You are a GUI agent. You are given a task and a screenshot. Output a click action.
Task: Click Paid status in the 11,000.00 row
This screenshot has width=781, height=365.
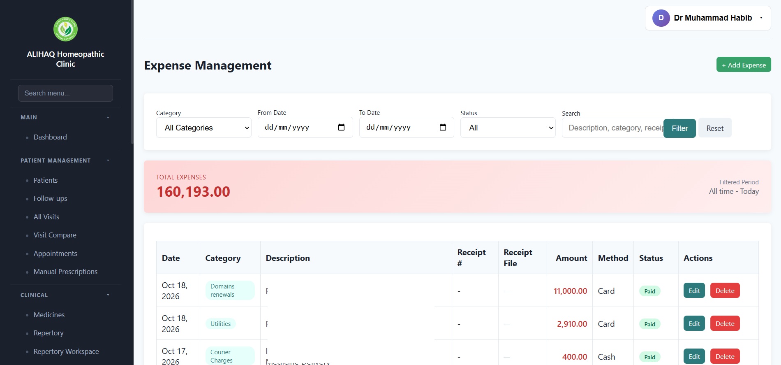[649, 291]
